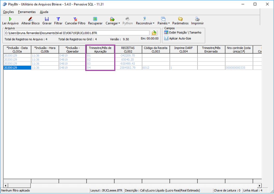Image resolution: width=274 pixels, height=194 pixels.
Task: Select the Alterar Bloco tool
Action: click(x=30, y=19)
